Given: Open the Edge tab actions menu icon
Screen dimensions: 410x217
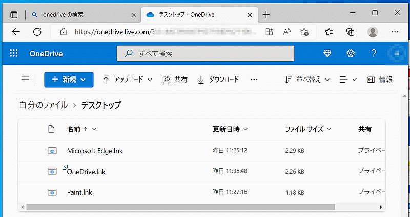Looking at the screenshot, I should [14, 15].
